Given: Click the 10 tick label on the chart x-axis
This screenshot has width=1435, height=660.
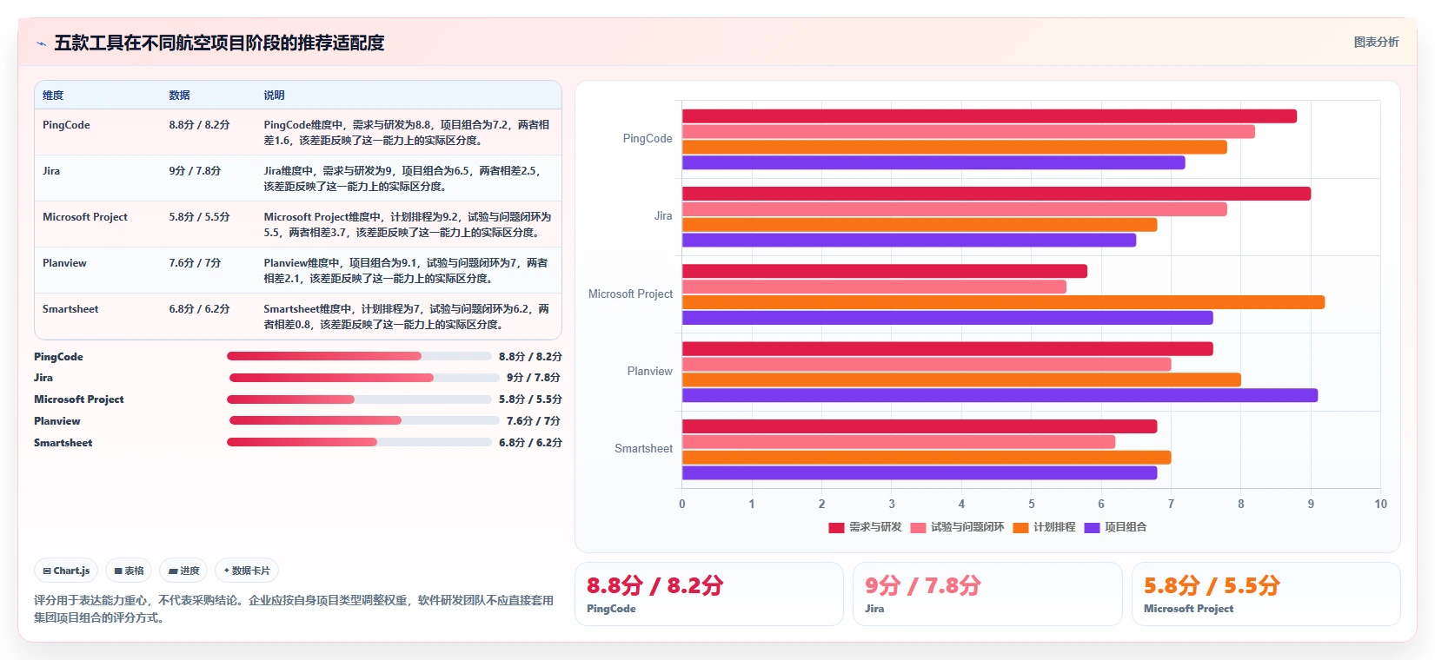Looking at the screenshot, I should (x=1380, y=504).
